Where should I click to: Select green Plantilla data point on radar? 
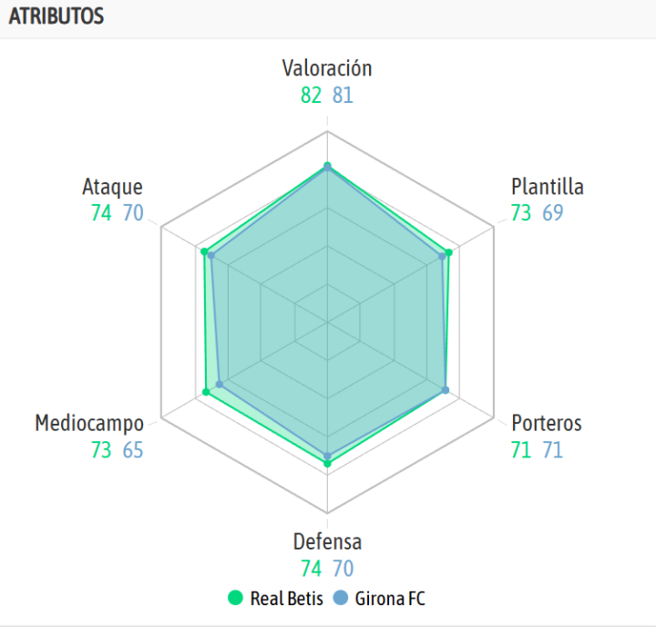[x=448, y=252]
